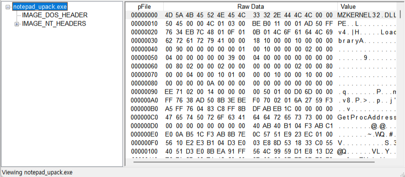This screenshot has width=405, height=177.
Task: Click the value text starting with v4
Action: coord(367,32)
